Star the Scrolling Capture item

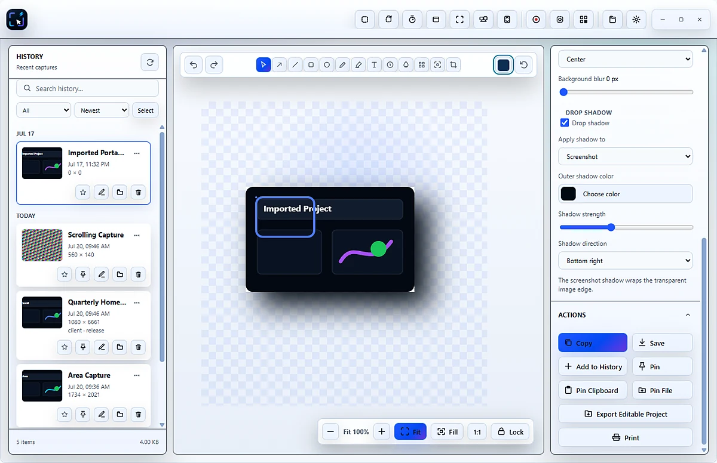click(x=65, y=274)
